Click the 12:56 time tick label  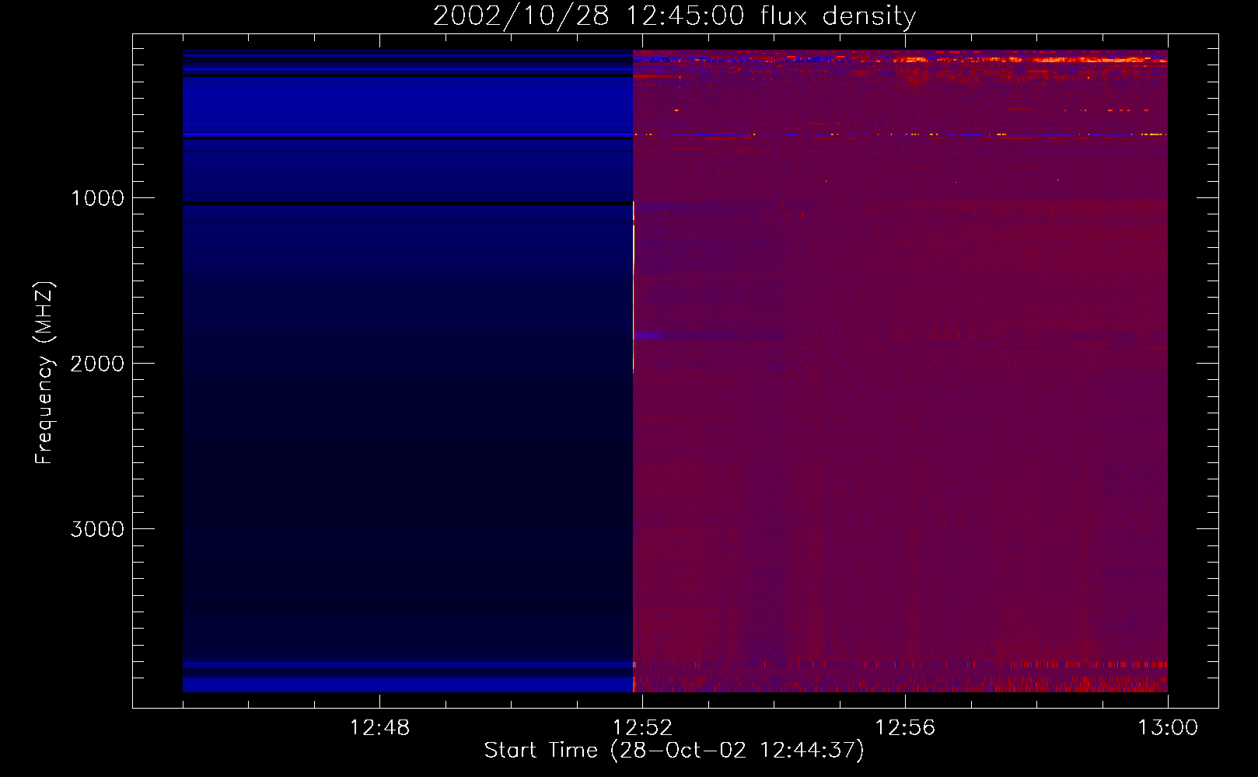click(x=905, y=728)
